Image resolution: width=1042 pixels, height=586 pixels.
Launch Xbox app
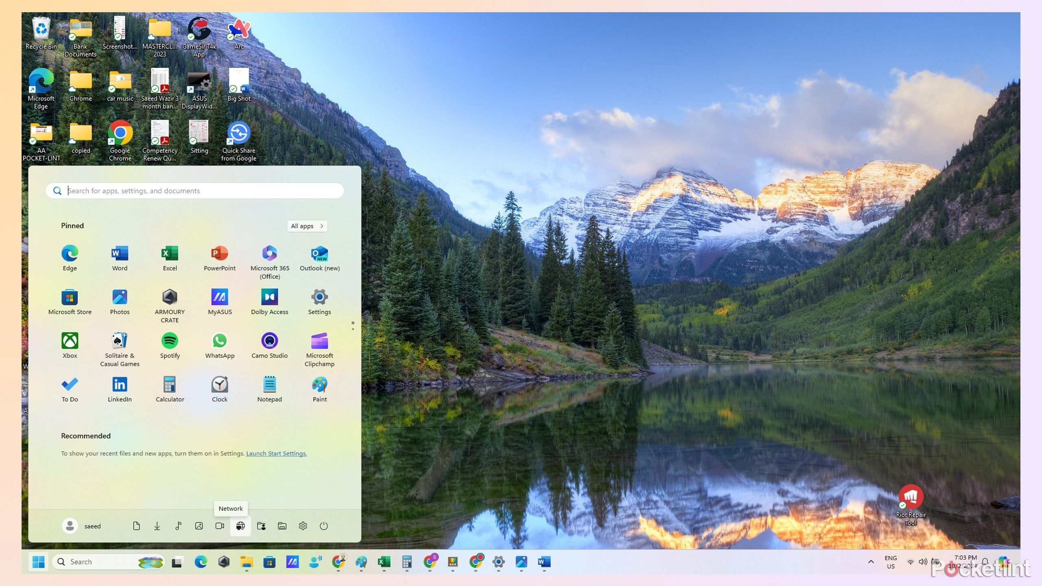click(x=70, y=345)
